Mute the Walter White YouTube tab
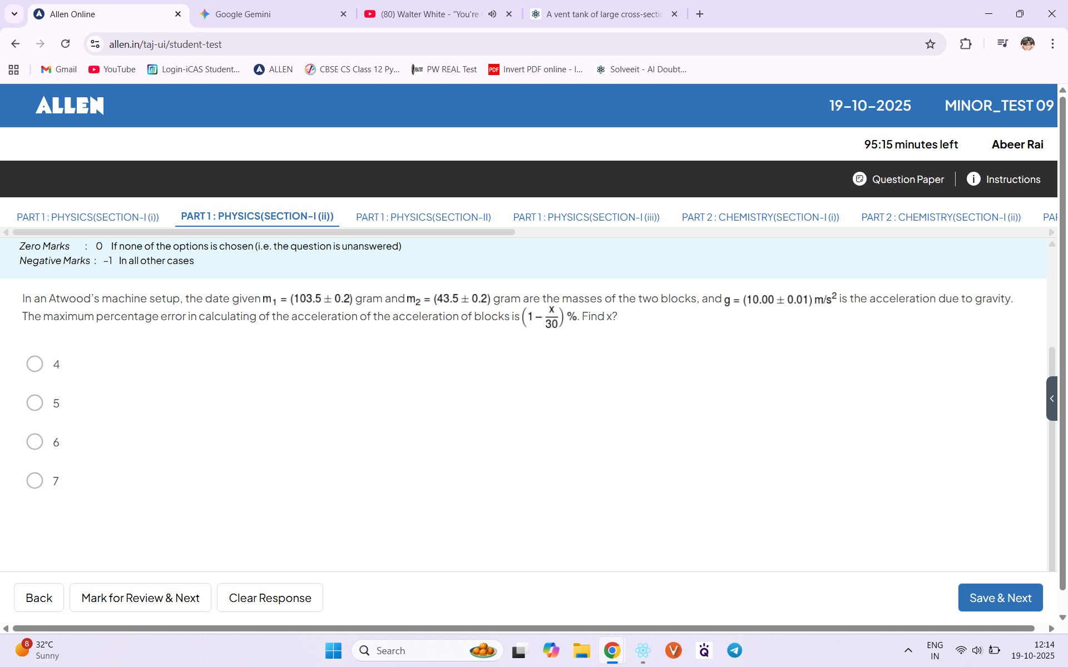Image resolution: width=1068 pixels, height=667 pixels. click(x=492, y=14)
